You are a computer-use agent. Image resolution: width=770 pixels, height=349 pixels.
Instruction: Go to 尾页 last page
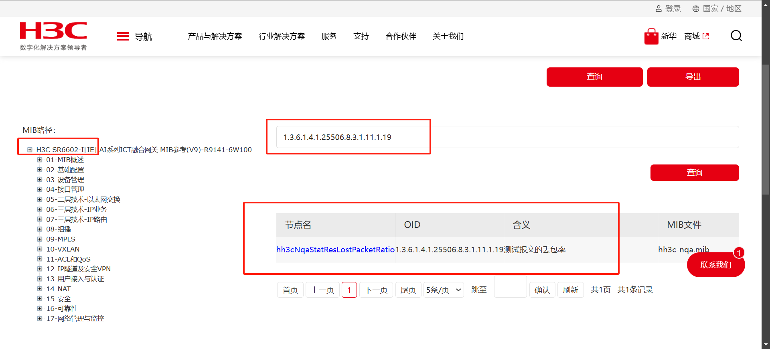[408, 290]
